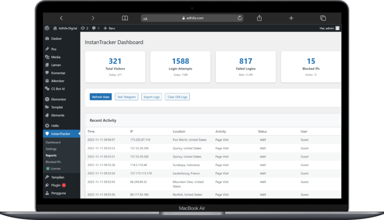Click Clear Old Logs button
The height and width of the screenshot is (220, 384).
point(177,97)
